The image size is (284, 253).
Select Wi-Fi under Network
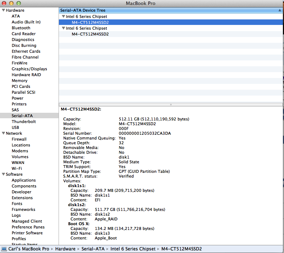tap(17, 168)
